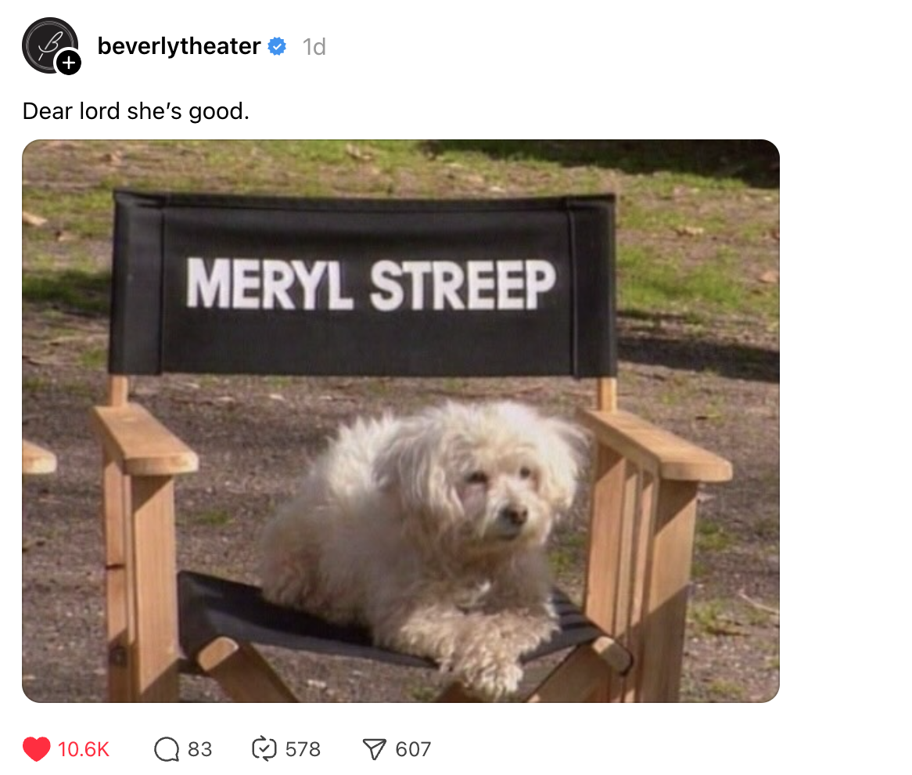View the 578 reposts count
912x775 pixels.
(303, 749)
